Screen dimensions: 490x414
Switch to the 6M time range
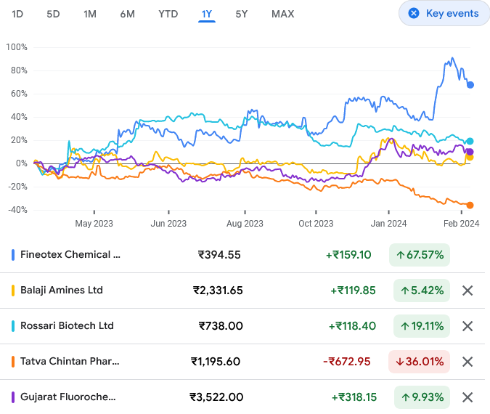(x=128, y=14)
